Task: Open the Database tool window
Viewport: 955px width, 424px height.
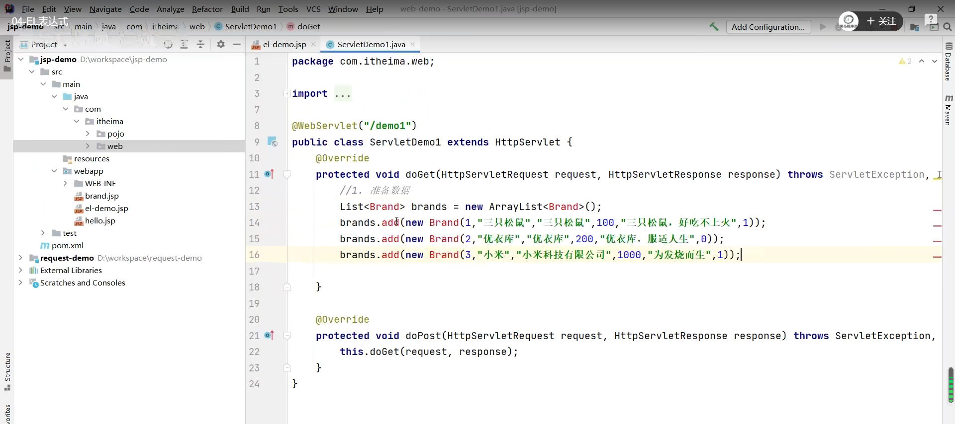Action: pyautogui.click(x=948, y=62)
